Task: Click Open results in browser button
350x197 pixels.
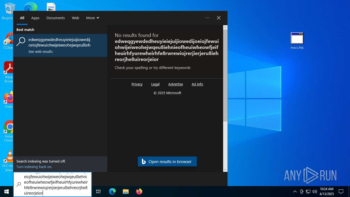Action: pyautogui.click(x=167, y=161)
